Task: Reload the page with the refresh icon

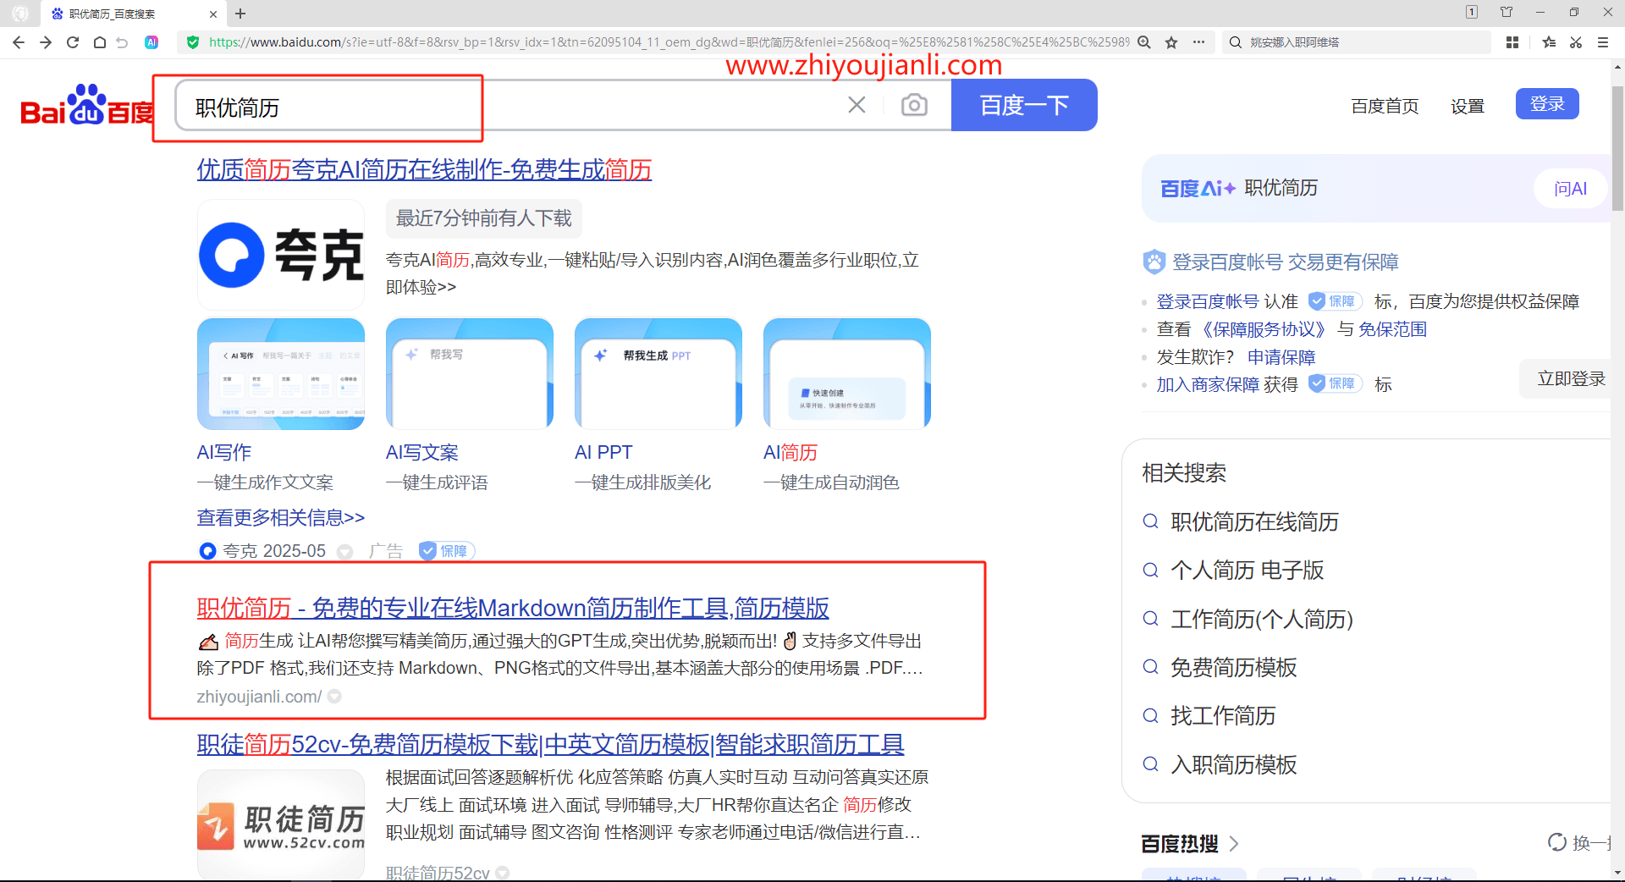Action: pos(73,42)
